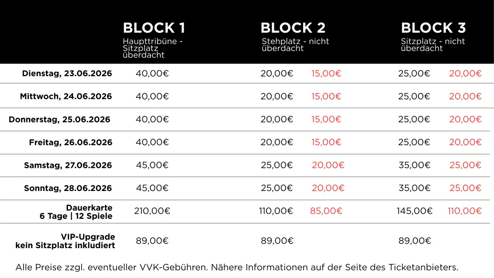Select the Donnerstag, 25.06.2026 row label

(60, 119)
